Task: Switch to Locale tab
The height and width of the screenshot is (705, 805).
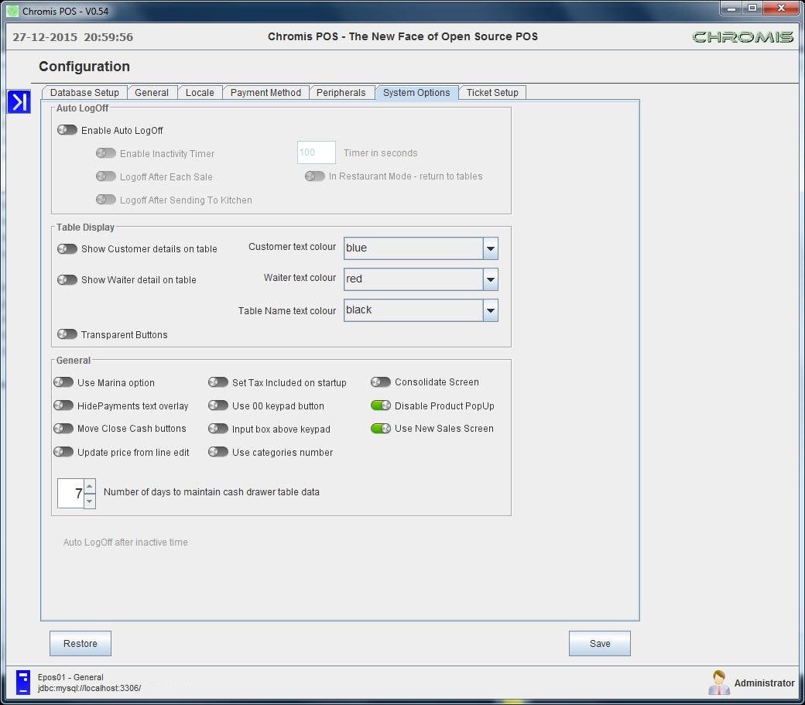Action: [200, 92]
